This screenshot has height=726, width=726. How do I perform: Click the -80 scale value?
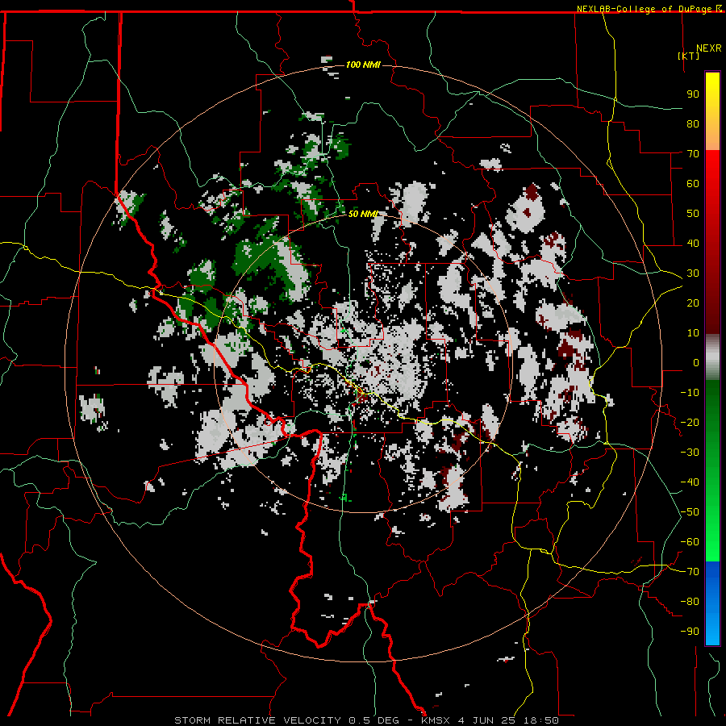(x=690, y=602)
